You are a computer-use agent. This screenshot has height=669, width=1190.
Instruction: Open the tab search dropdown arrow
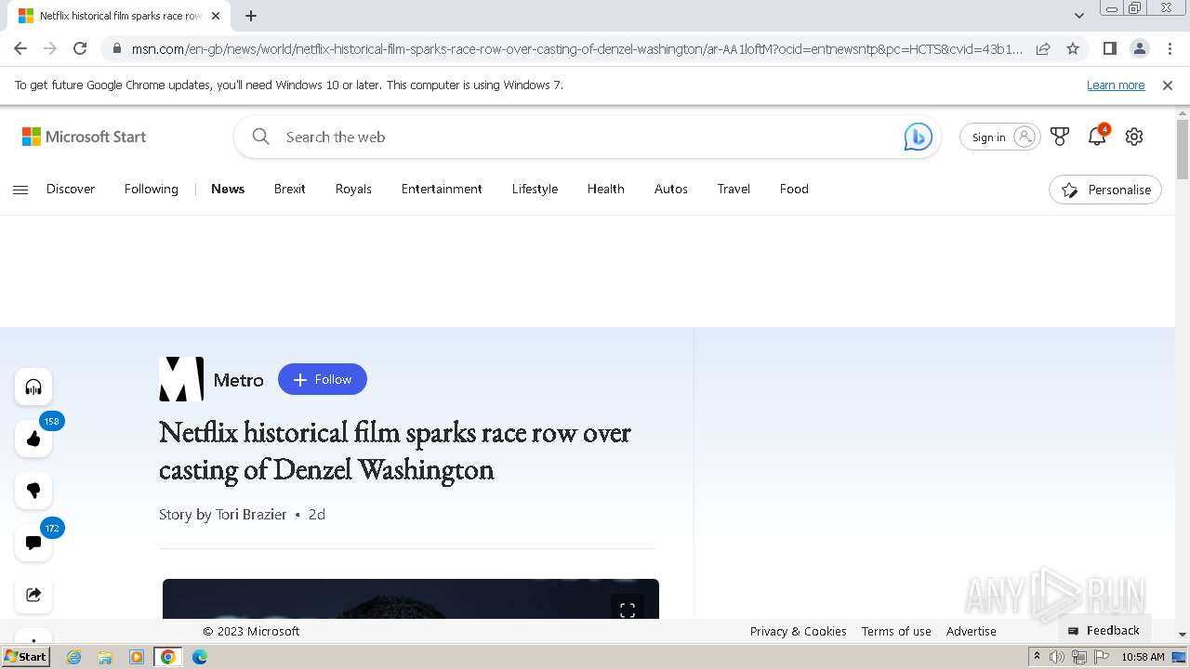pyautogui.click(x=1078, y=16)
